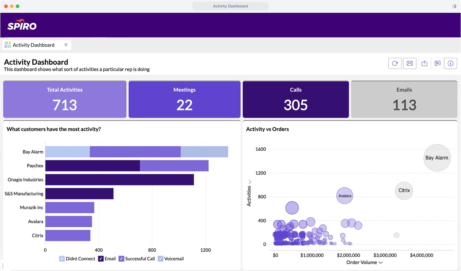
Task: Click the Onagio Industries axis label
Action: pyautogui.click(x=25, y=180)
